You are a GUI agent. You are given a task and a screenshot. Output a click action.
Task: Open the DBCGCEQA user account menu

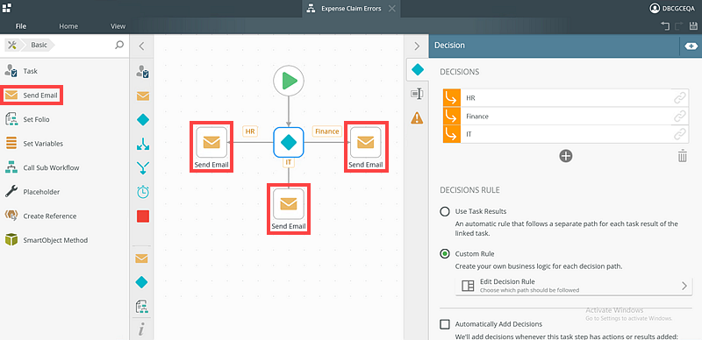click(672, 8)
